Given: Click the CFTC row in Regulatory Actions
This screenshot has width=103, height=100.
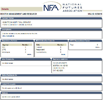Looking at the screenshot, I should click(x=17, y=49).
